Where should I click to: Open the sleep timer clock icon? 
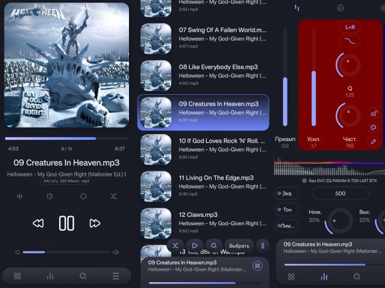pyautogui.click(x=49, y=196)
